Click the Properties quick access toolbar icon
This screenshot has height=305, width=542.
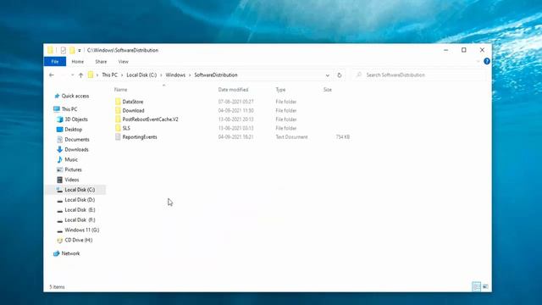click(x=64, y=50)
